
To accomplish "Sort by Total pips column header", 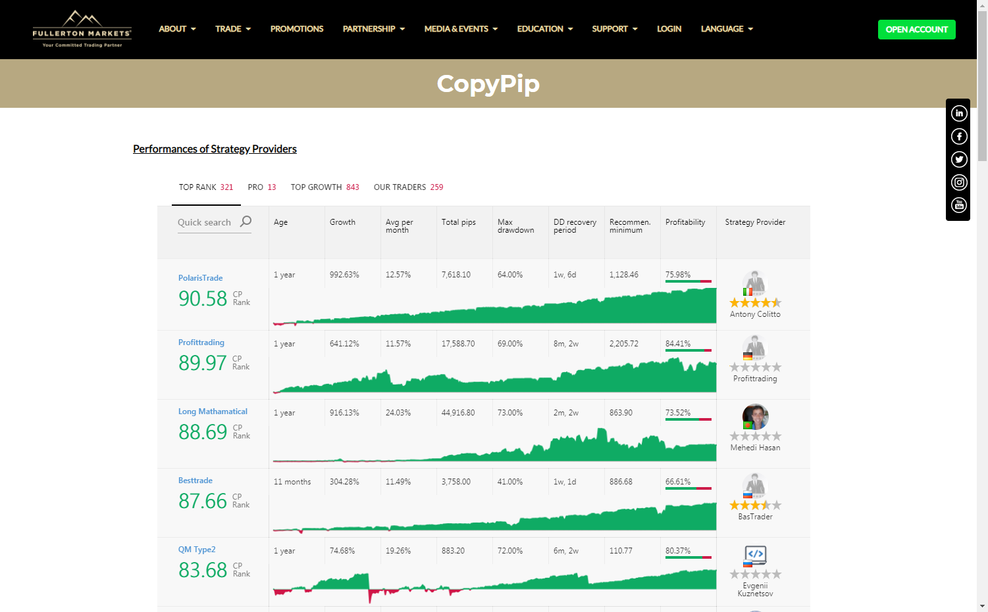I will click(459, 222).
